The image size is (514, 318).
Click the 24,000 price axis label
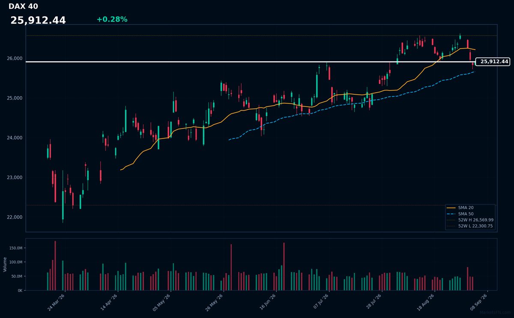coord(15,138)
